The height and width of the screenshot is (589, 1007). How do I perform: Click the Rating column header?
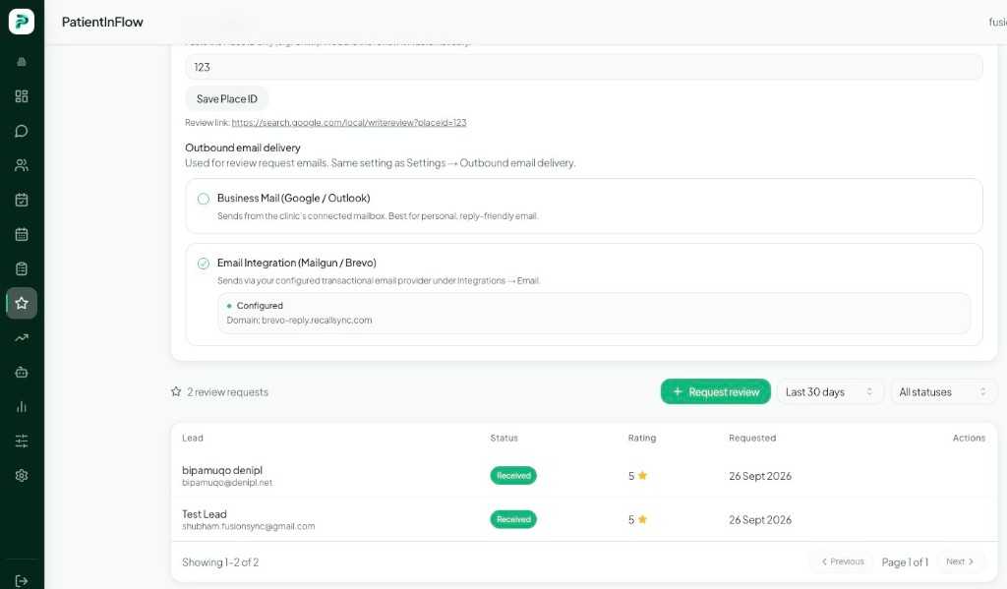[x=642, y=438]
